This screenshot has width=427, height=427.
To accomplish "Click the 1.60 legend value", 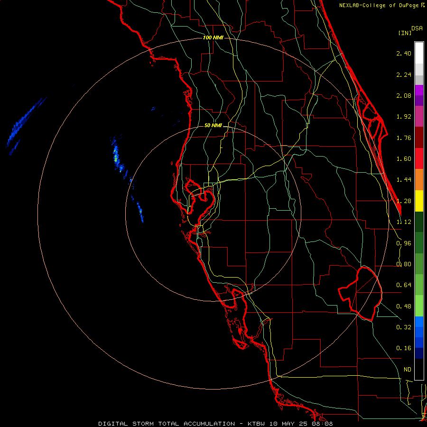I will coord(404,159).
